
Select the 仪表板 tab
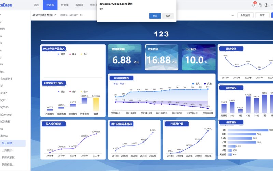(50, 5)
